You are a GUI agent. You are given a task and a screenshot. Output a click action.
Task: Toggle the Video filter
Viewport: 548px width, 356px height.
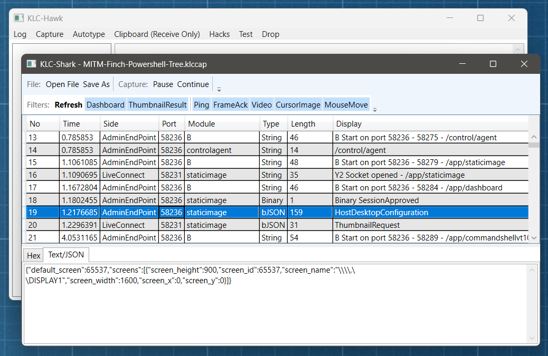(x=261, y=105)
